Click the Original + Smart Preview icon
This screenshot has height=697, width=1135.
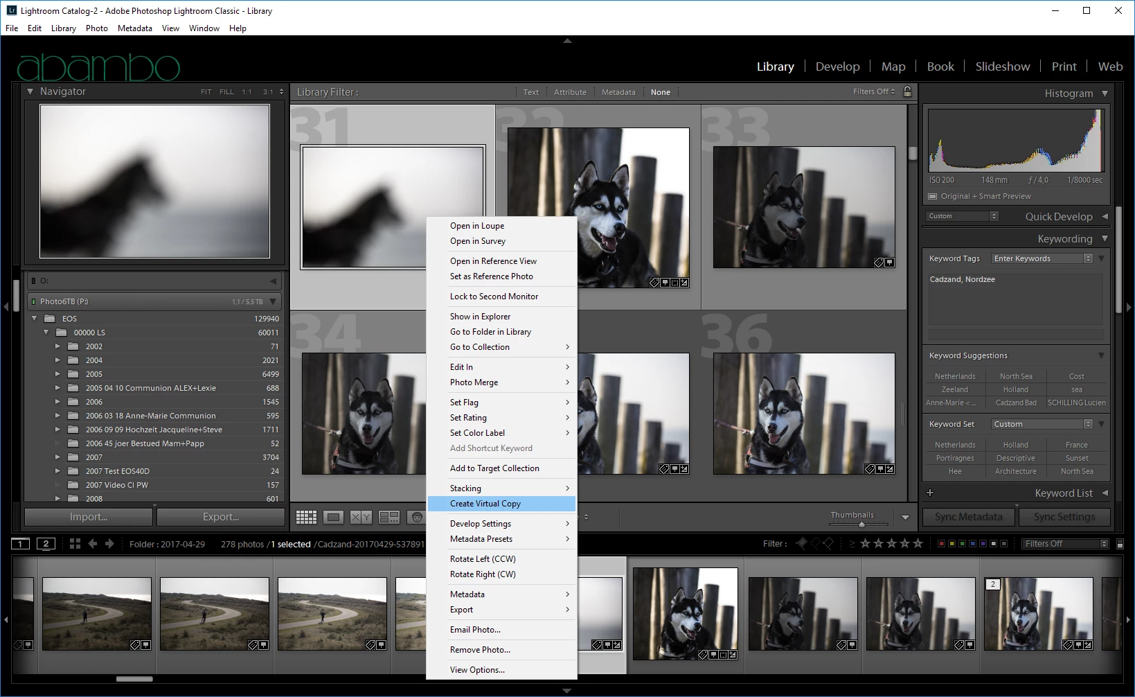coord(932,196)
